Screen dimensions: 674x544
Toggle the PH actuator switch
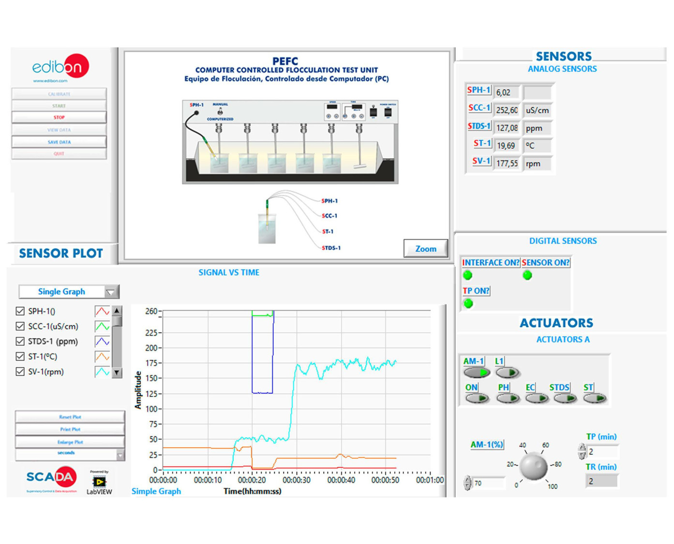tap(507, 398)
